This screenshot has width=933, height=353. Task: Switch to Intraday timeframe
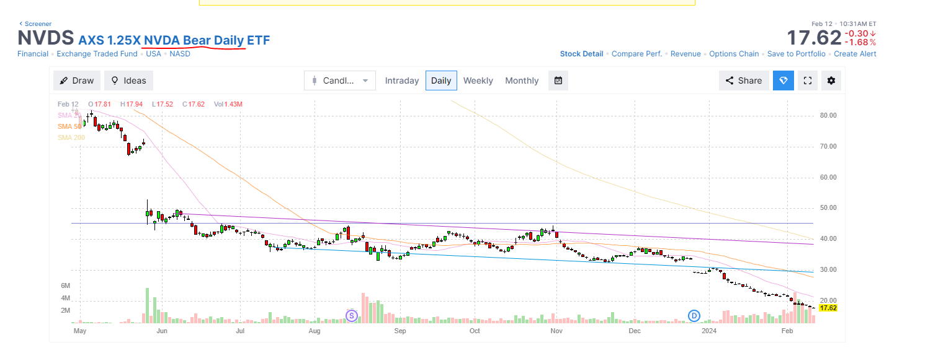click(402, 81)
